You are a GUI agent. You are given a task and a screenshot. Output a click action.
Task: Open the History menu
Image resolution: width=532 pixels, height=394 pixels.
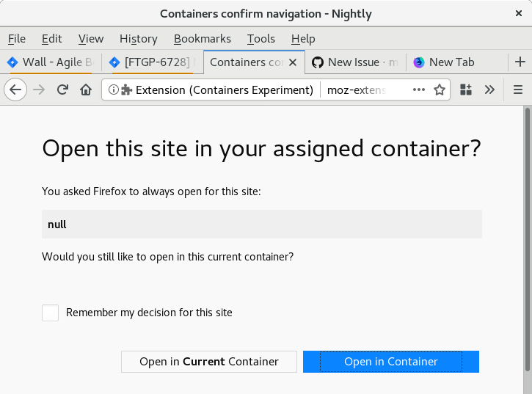pyautogui.click(x=138, y=39)
